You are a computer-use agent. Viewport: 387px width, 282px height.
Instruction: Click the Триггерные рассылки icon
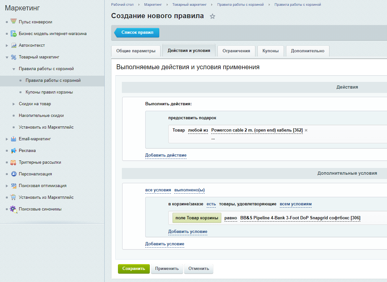pos(13,162)
